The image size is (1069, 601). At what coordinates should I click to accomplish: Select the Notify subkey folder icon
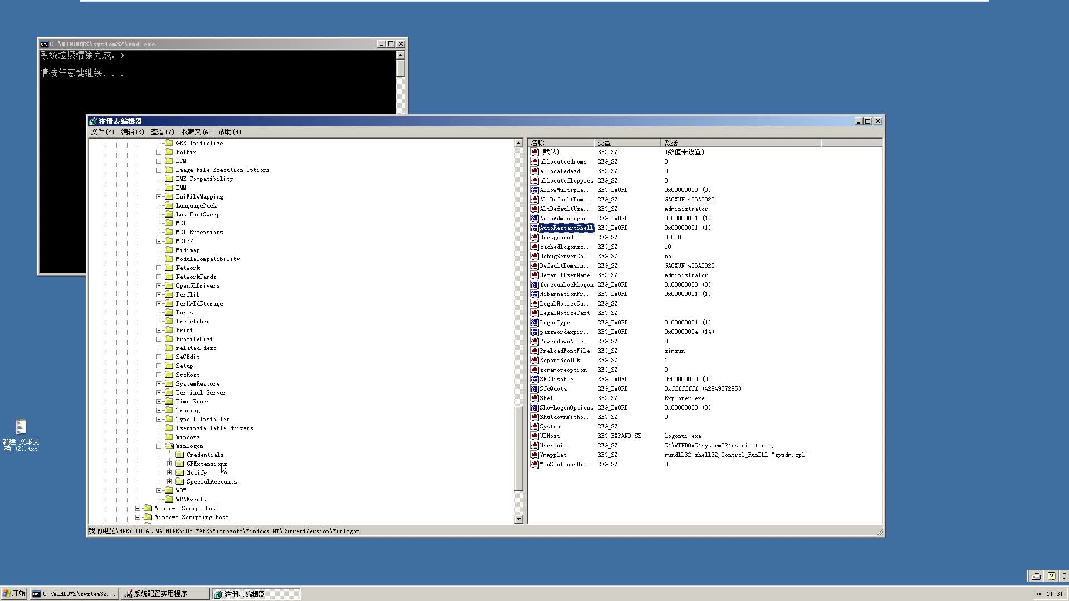point(180,472)
